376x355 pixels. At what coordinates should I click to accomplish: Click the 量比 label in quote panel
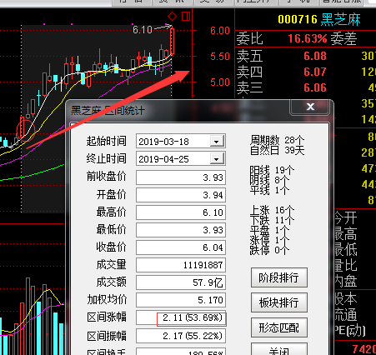pyautogui.click(x=346, y=265)
